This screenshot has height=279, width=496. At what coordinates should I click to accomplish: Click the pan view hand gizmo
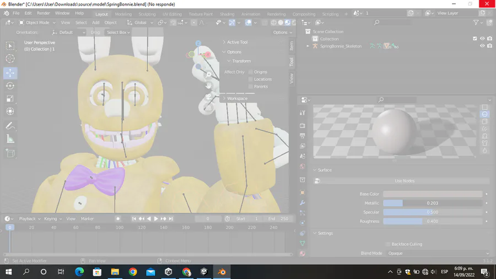pyautogui.click(x=208, y=85)
